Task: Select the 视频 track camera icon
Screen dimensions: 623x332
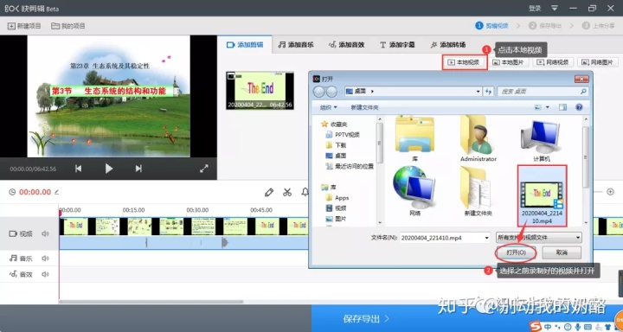Action: (13, 234)
